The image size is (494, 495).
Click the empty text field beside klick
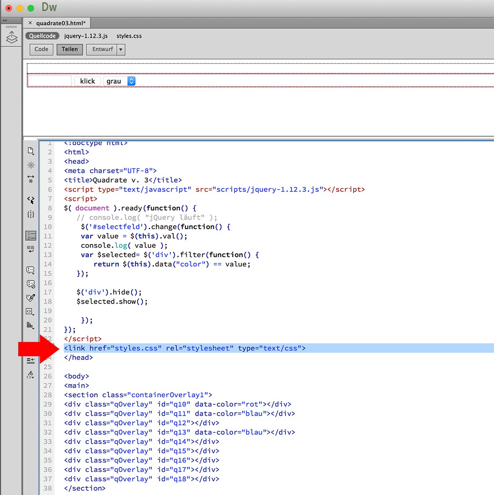click(50, 81)
